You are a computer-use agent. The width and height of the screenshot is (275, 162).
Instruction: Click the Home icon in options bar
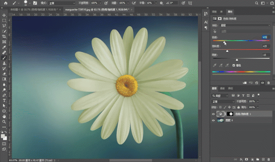click(x=6, y=3)
